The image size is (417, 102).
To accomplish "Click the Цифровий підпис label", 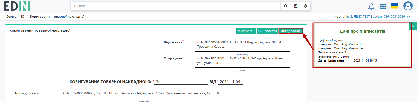I will click(x=331, y=40).
